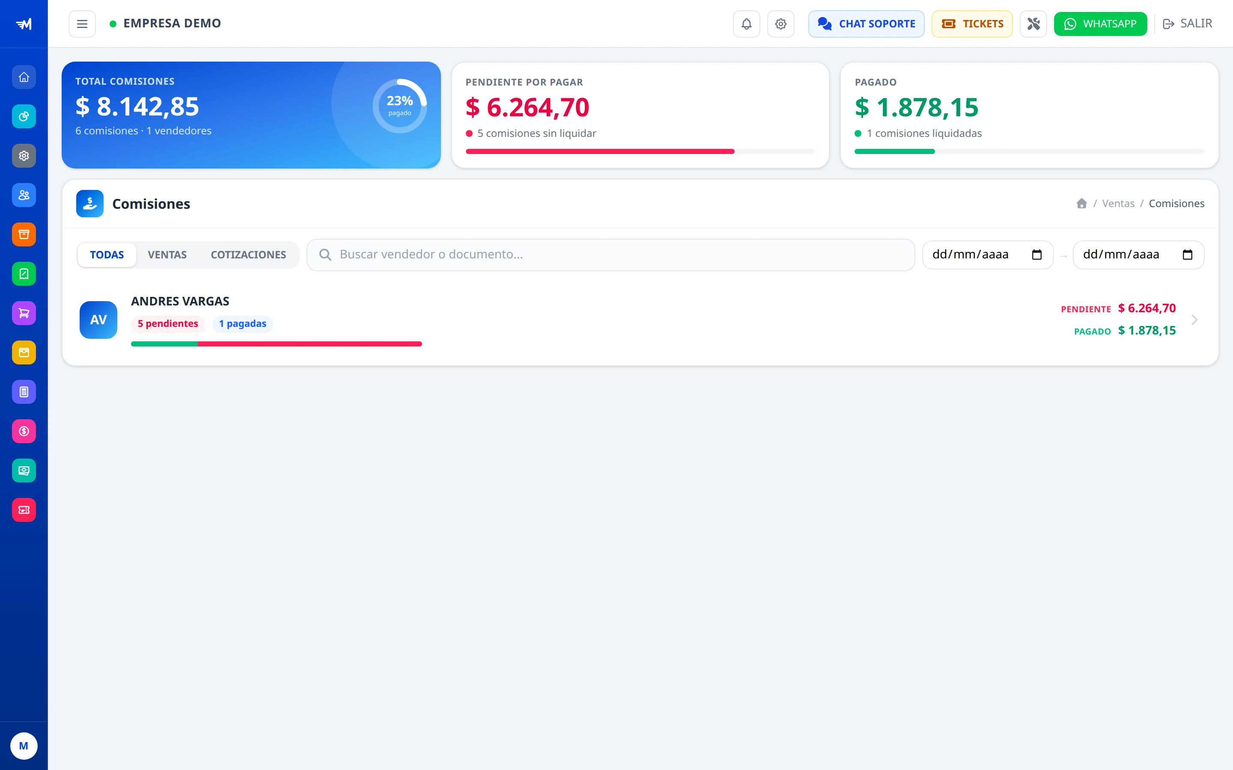Click the start date dd/mm/aaaa field

[x=988, y=255]
